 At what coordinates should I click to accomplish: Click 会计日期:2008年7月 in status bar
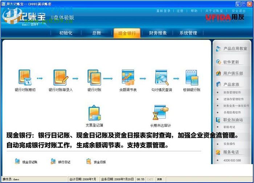tap(83, 179)
